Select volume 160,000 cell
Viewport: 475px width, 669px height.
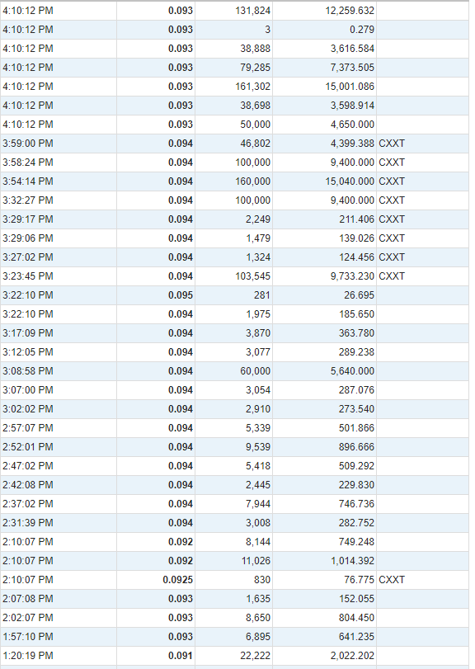click(x=233, y=181)
